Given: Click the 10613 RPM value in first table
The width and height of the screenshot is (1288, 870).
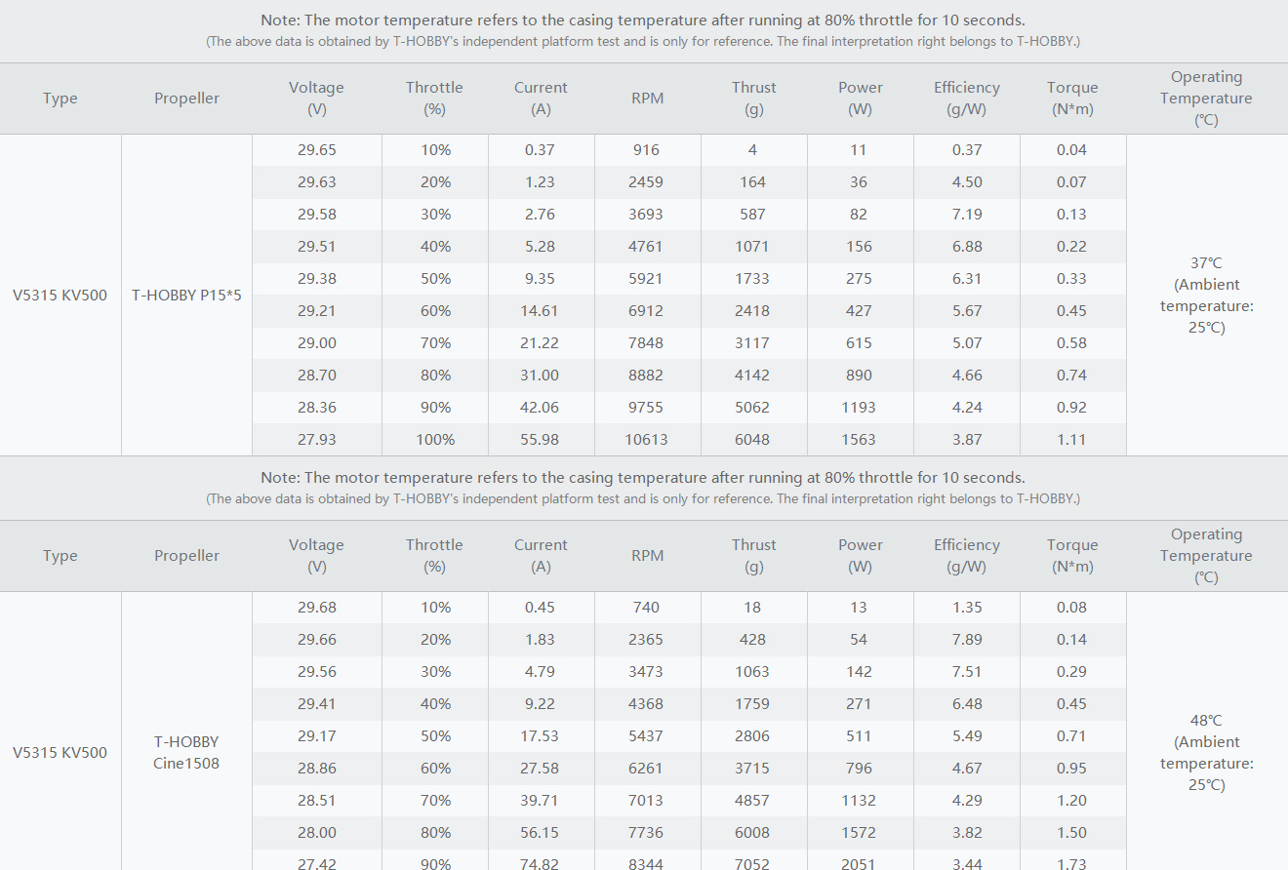Looking at the screenshot, I should [x=646, y=440].
